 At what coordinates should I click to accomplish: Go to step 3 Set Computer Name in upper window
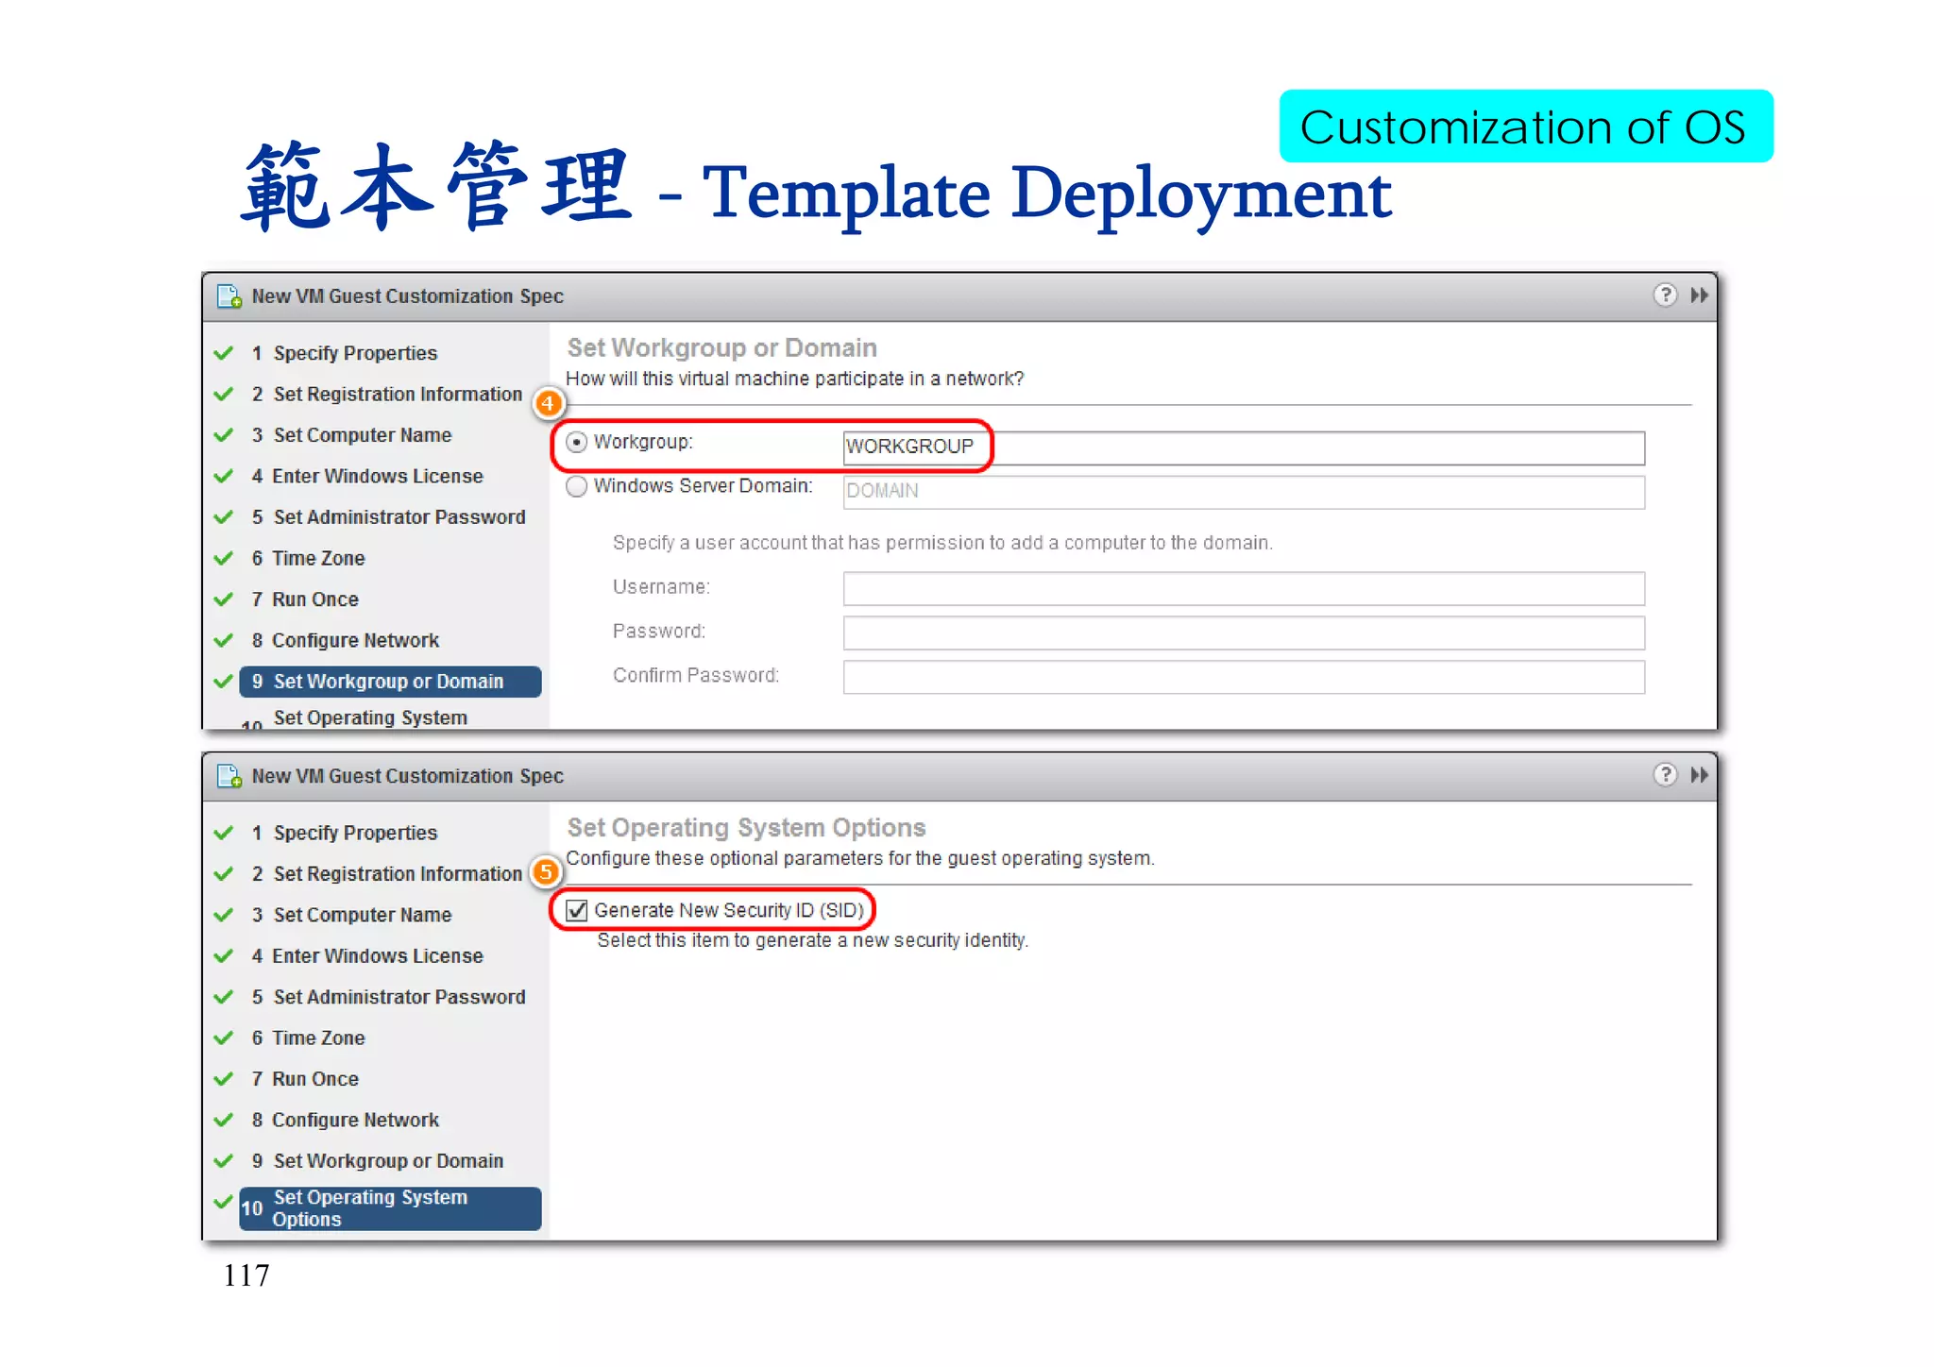click(x=351, y=435)
